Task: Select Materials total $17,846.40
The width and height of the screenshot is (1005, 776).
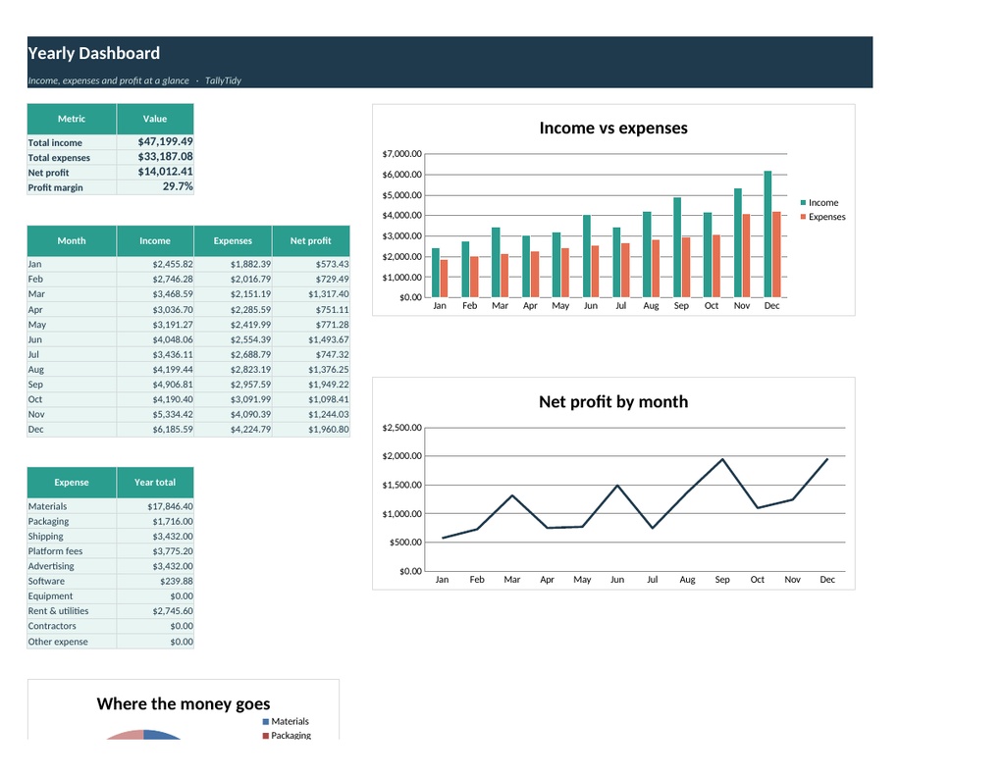Action: (155, 506)
